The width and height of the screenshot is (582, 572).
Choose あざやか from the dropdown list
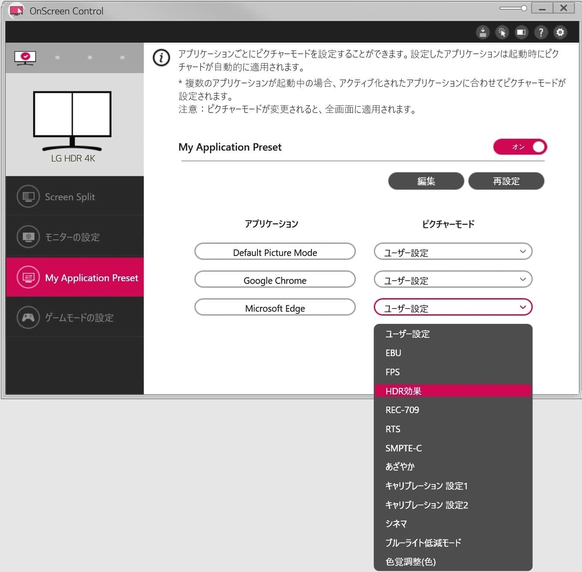(x=453, y=467)
